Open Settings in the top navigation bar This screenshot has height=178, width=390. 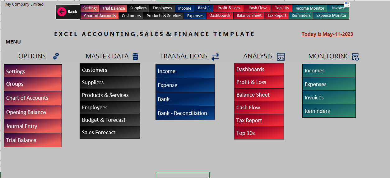click(90, 8)
